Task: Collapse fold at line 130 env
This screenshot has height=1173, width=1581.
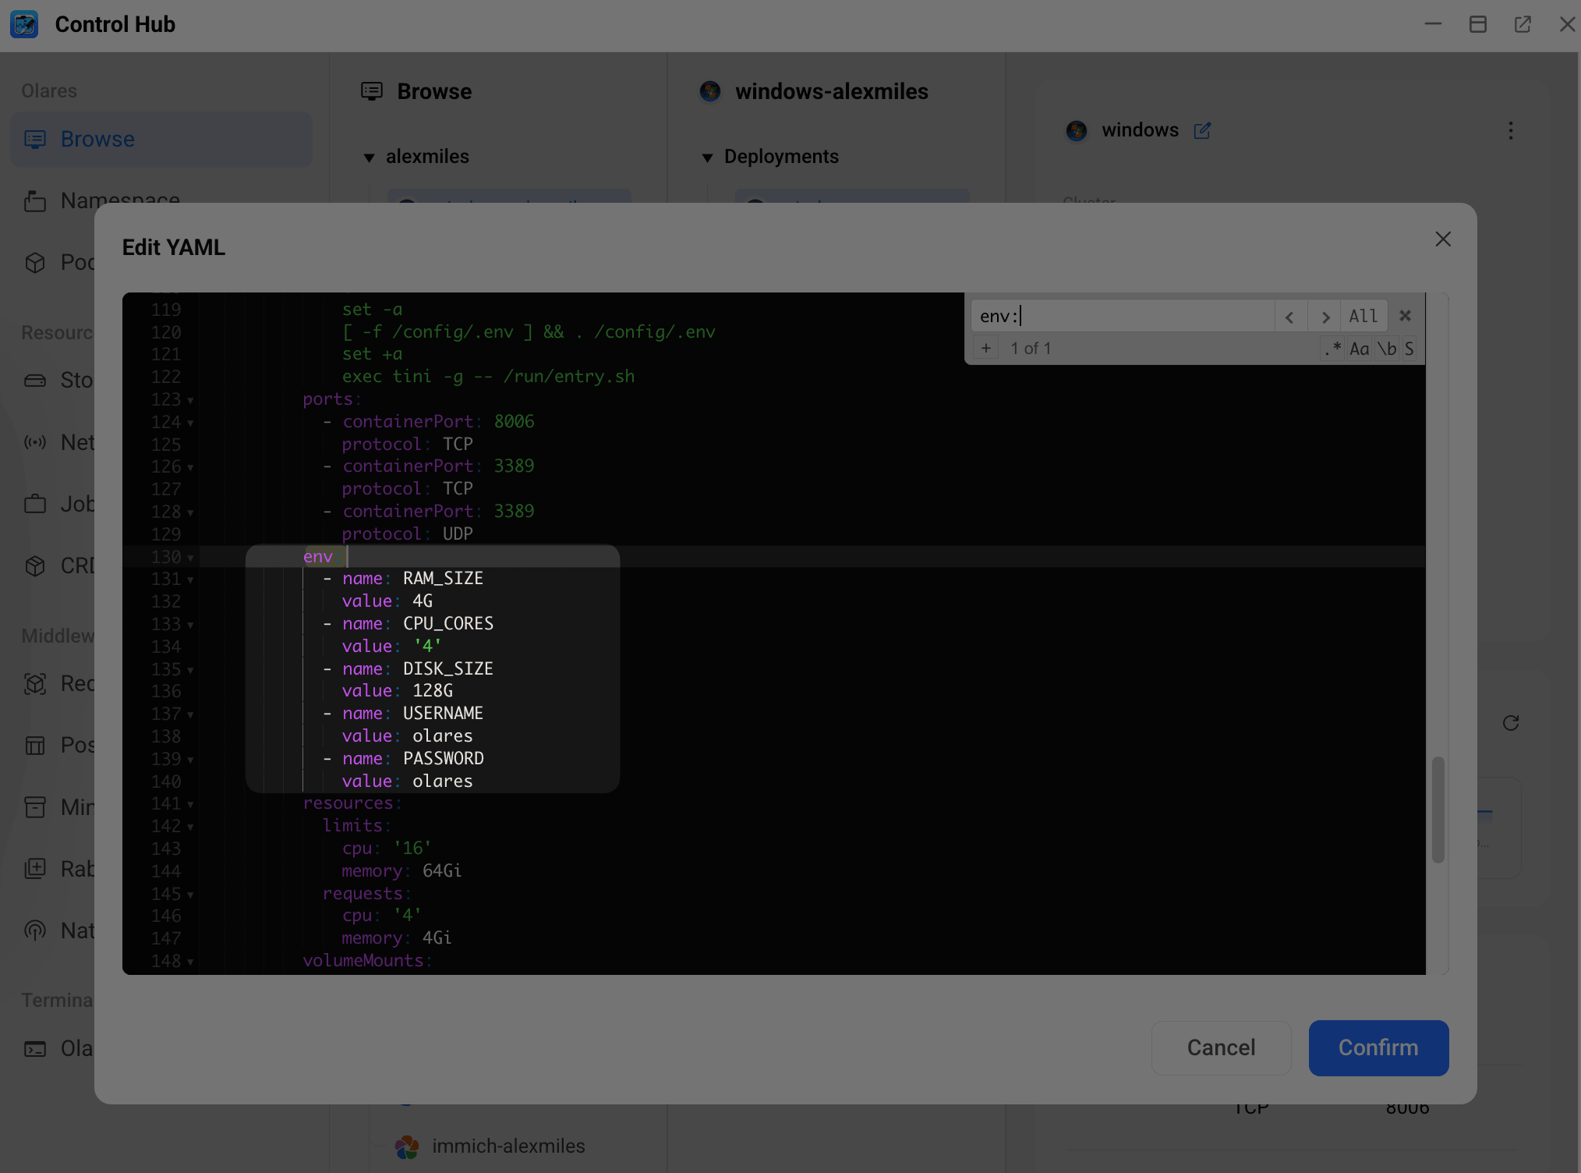Action: [190, 558]
